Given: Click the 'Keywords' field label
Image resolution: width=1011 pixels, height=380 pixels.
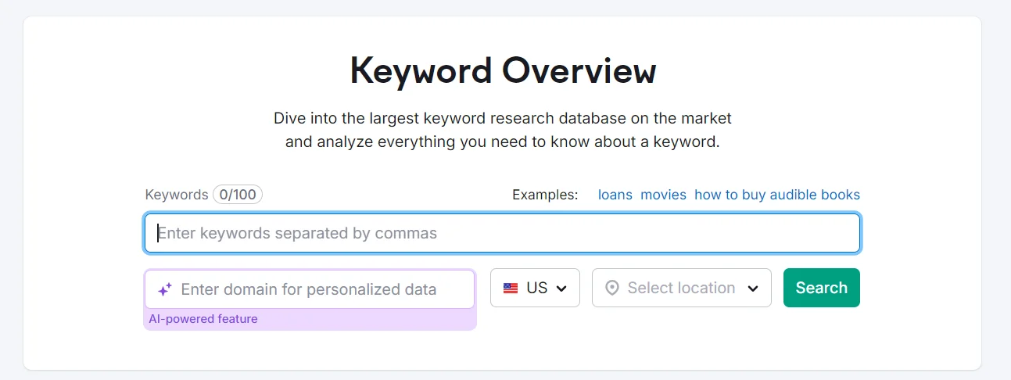Looking at the screenshot, I should (177, 195).
